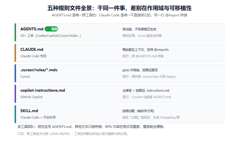Image resolution: width=239 pixels, height=146 pixels.
Task: Select the SKILL.md card title
Action: pos(29,111)
